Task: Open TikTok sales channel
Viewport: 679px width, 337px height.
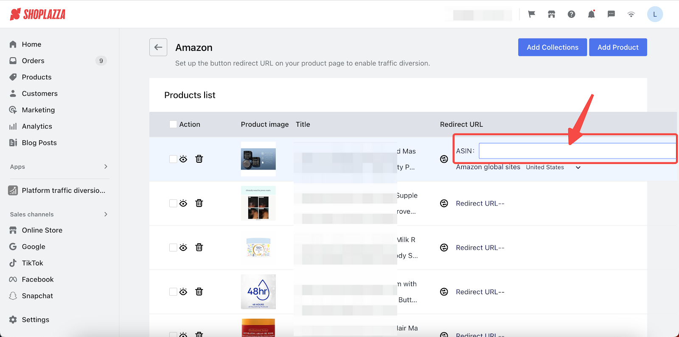Action: (33, 263)
